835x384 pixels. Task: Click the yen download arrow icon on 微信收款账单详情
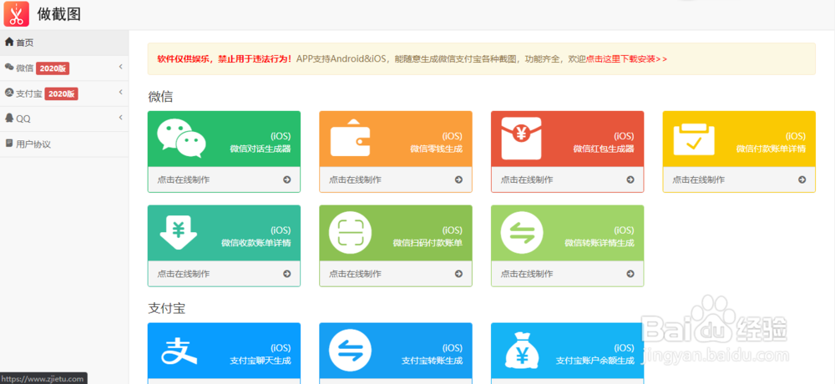pyautogui.click(x=179, y=233)
